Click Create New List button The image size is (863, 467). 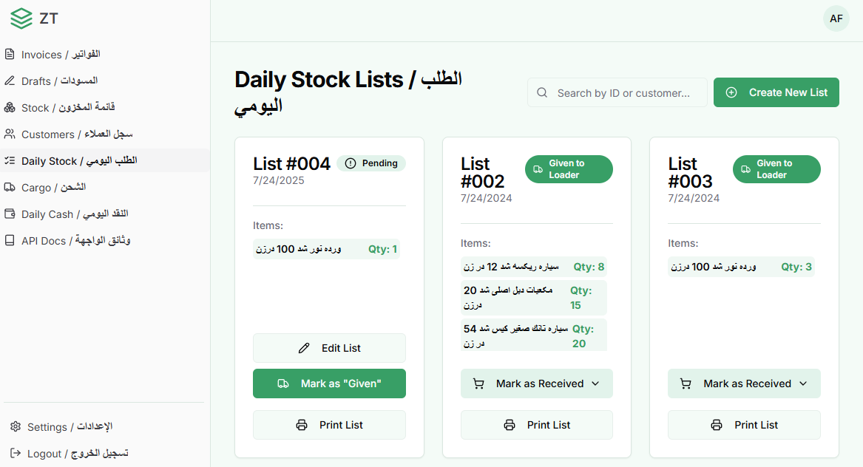(776, 92)
